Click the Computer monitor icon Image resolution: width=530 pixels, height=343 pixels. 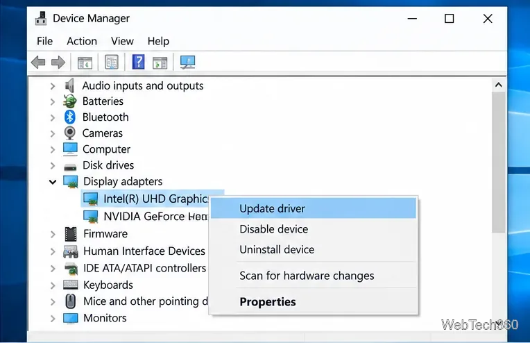[x=70, y=149]
